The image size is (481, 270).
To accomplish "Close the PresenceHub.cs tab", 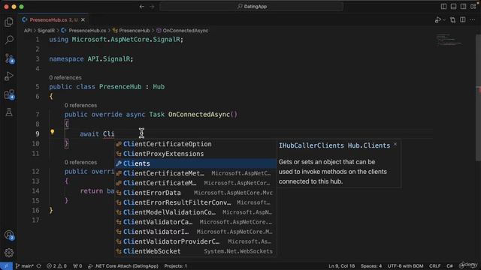I will click(83, 20).
